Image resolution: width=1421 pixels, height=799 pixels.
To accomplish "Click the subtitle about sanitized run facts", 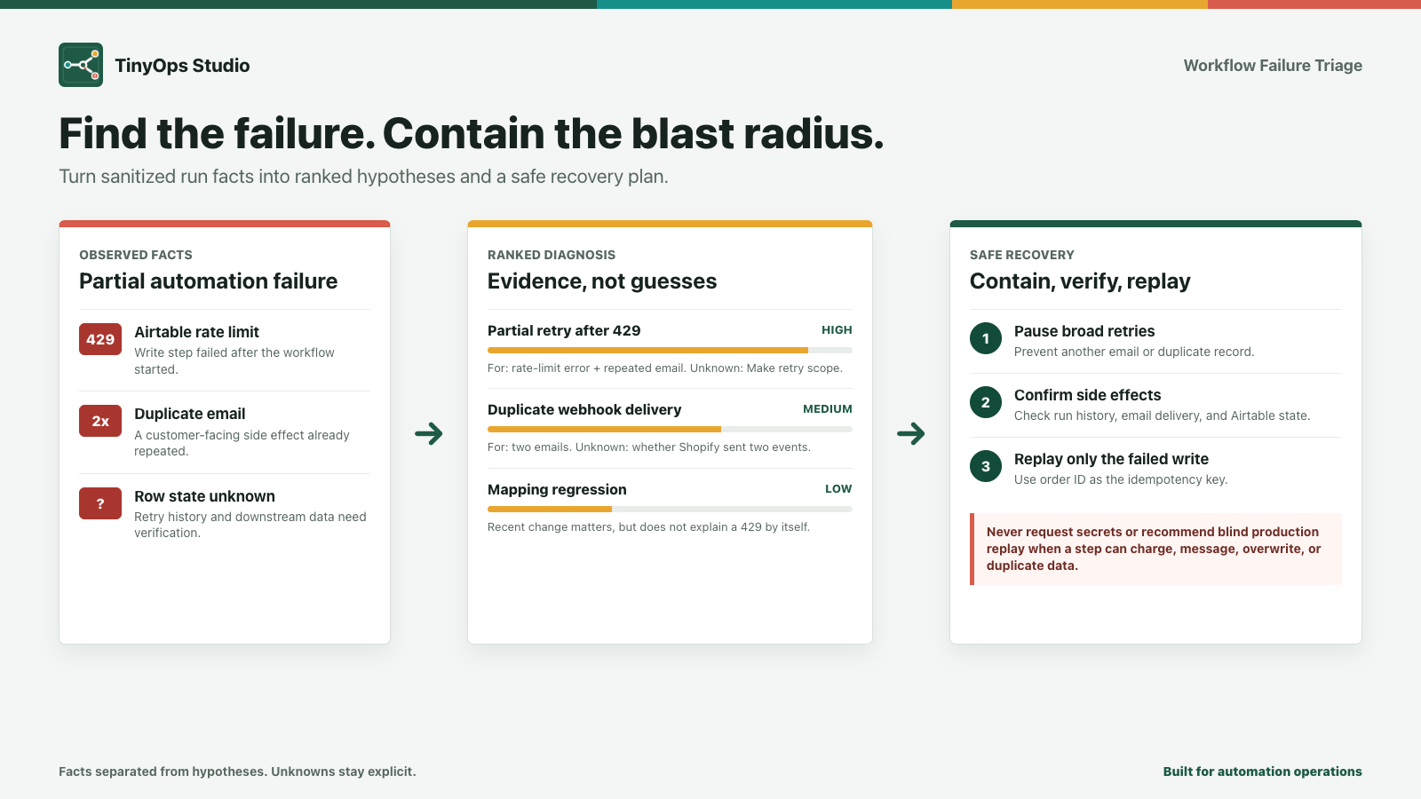I will tap(363, 177).
